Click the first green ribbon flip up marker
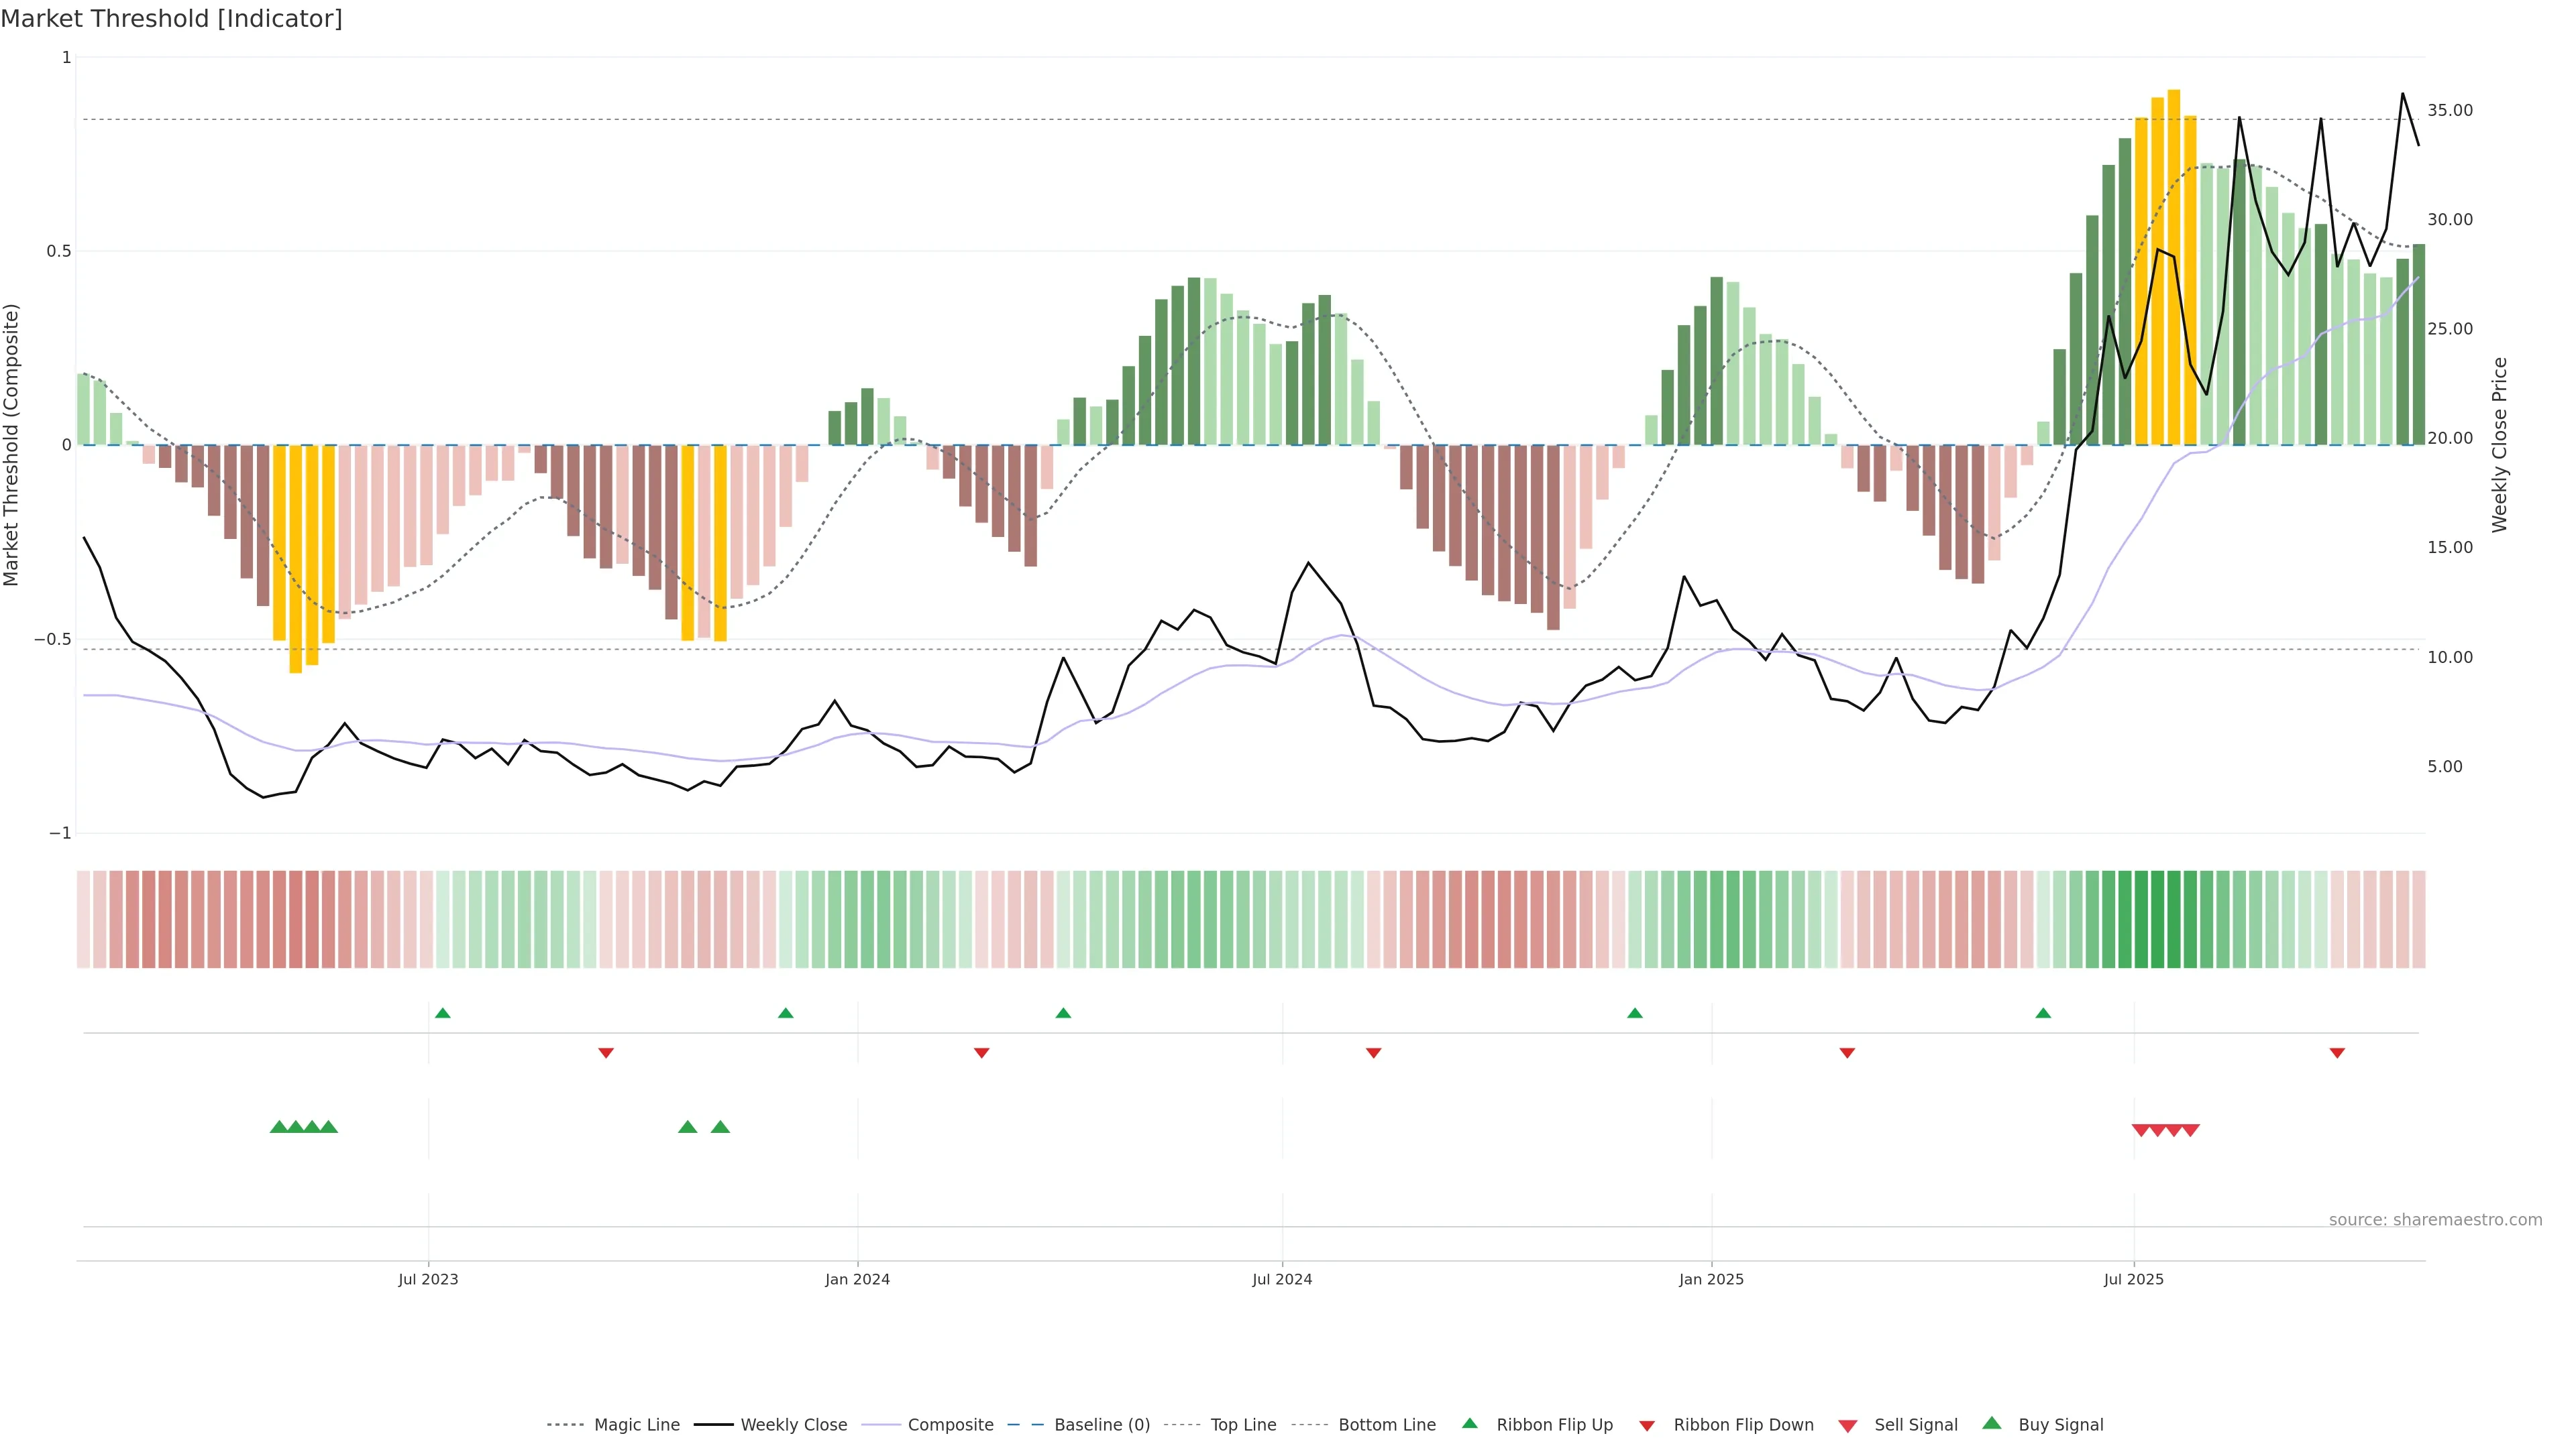The image size is (2576, 1448). 443,1014
